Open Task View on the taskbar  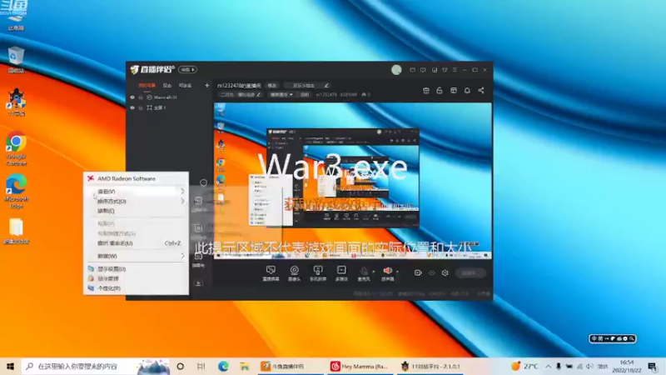(x=201, y=366)
